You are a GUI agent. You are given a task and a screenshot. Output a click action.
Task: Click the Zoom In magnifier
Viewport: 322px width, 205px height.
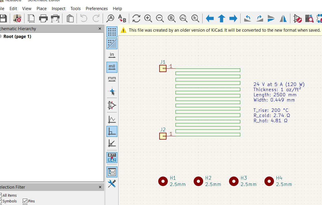(x=148, y=19)
